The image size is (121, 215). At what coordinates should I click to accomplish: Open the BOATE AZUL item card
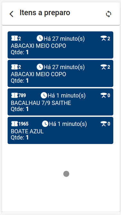60,130
